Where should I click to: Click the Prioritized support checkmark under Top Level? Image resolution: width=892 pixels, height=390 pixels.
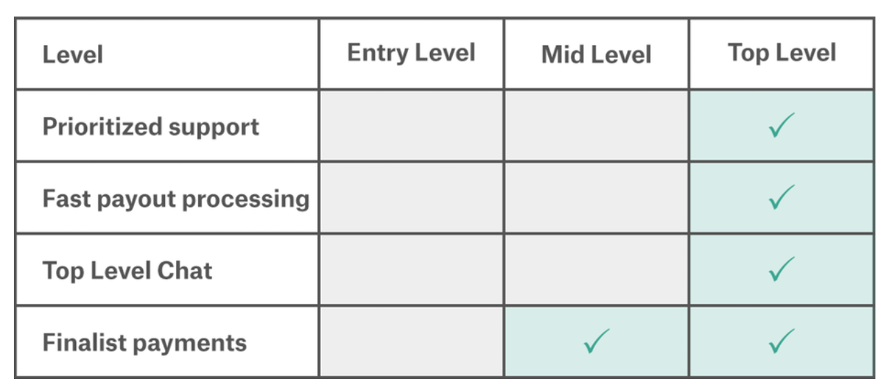[x=781, y=126]
